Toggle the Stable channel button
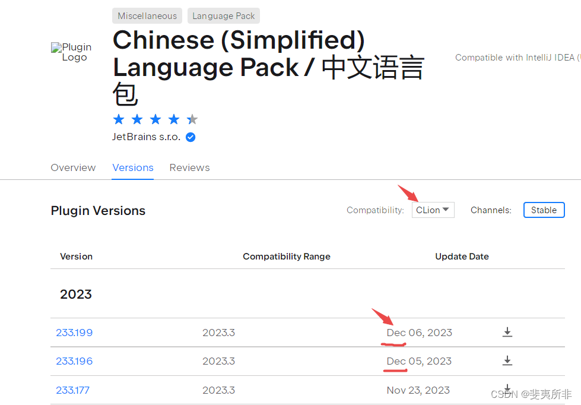Screen dimensions: 581x405 (x=544, y=210)
